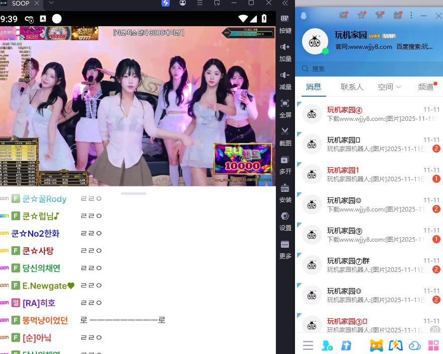
Task: Open the QQ game center icon
Action: [x=376, y=345]
